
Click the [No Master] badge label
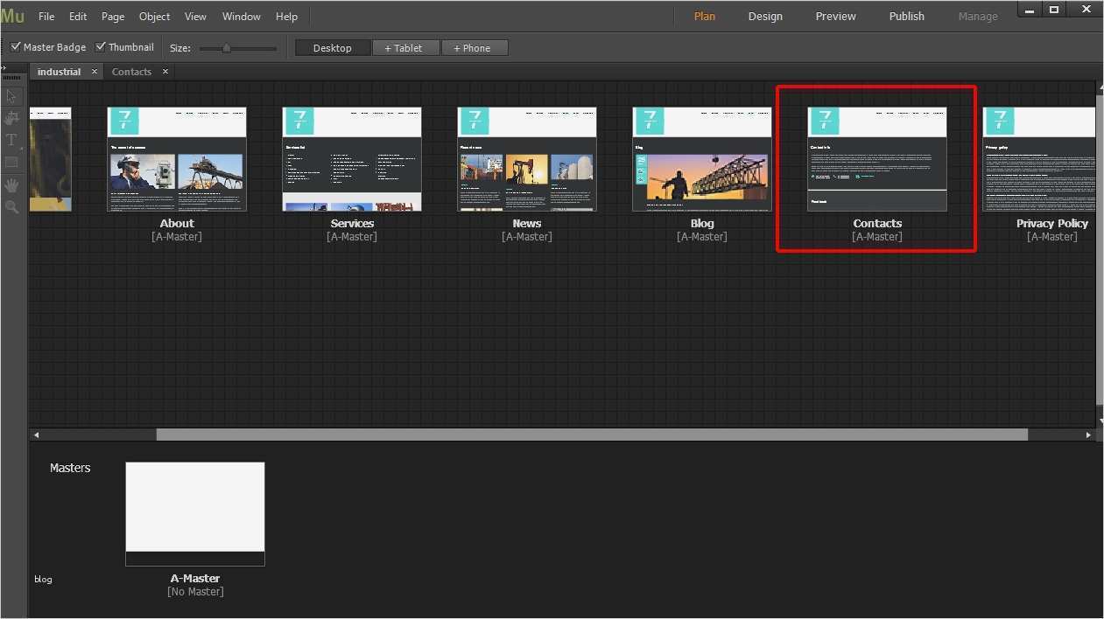tap(195, 592)
